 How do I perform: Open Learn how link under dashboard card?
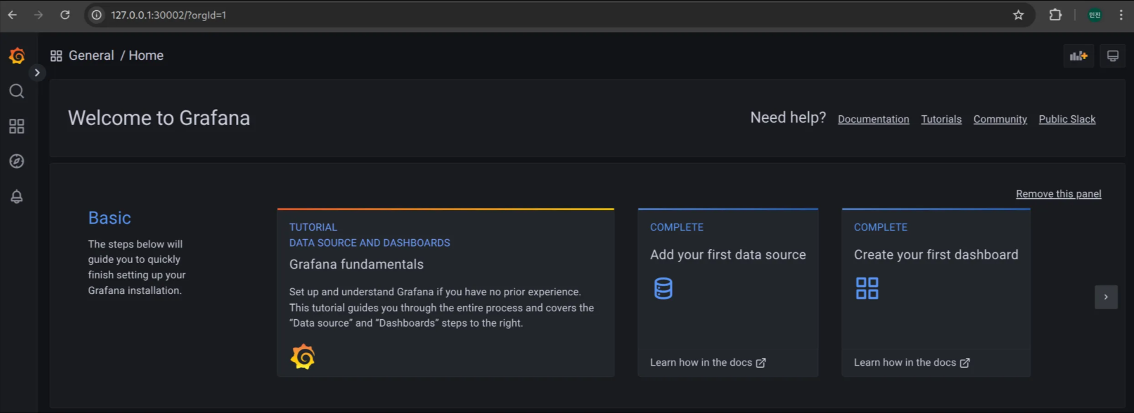point(912,362)
